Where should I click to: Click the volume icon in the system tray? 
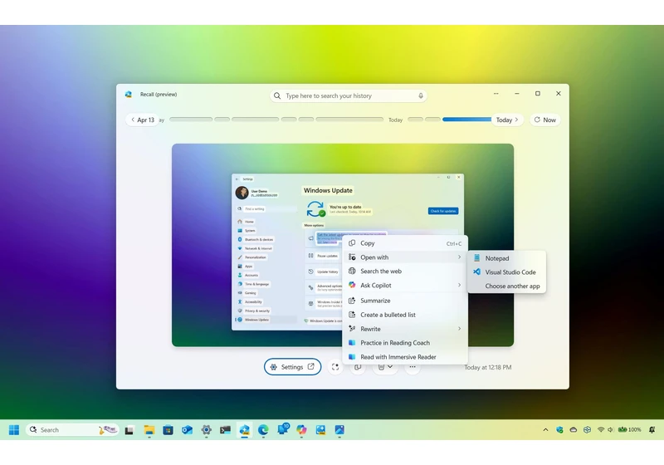point(610,429)
